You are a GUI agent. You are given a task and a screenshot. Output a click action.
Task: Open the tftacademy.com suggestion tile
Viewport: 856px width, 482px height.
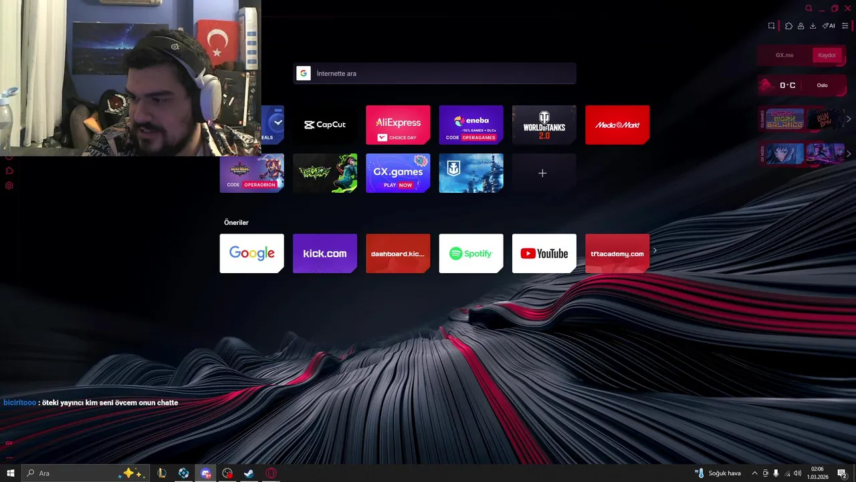click(x=617, y=253)
